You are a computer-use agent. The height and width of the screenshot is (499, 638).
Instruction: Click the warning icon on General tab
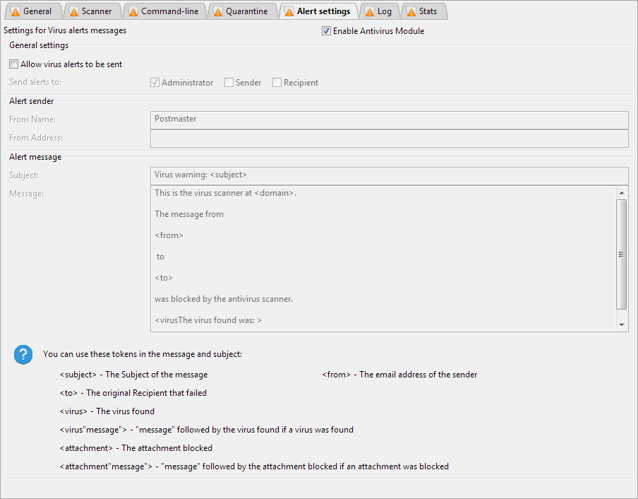[x=14, y=11]
